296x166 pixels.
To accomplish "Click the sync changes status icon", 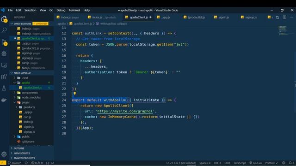I will click(26, 163).
